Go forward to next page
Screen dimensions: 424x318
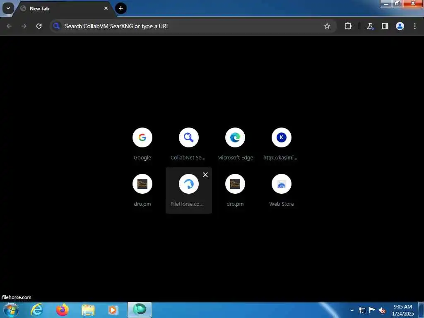tap(24, 26)
